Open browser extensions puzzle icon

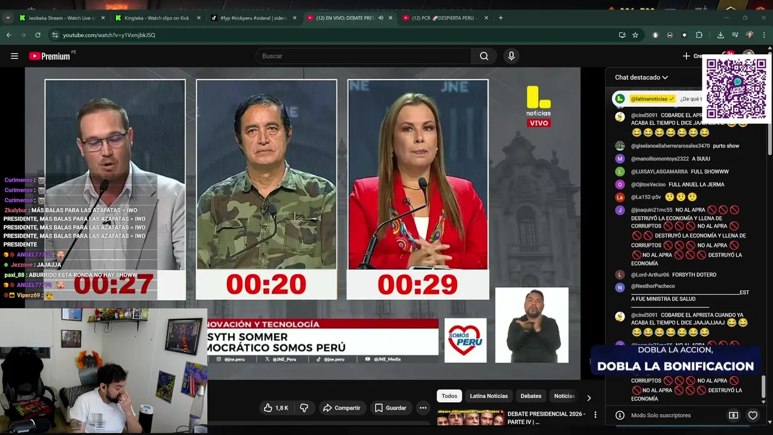[699, 35]
